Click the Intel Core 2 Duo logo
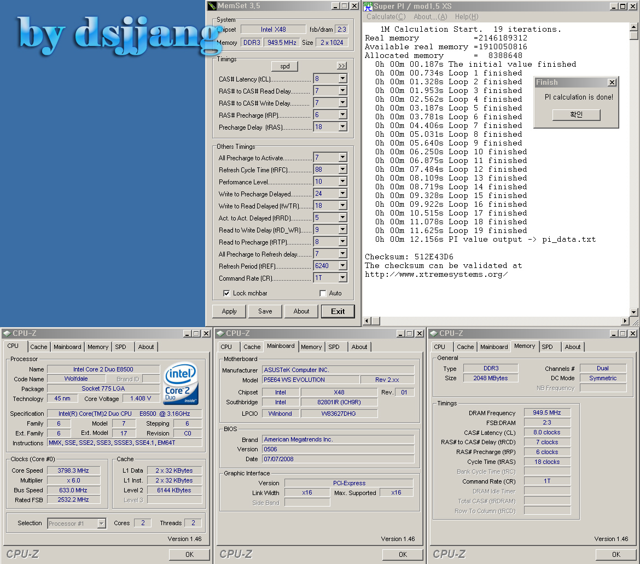Image resolution: width=640 pixels, height=564 pixels. point(181,383)
